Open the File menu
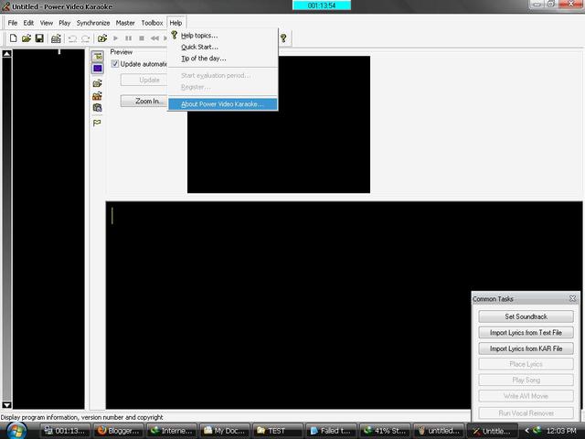 click(13, 23)
